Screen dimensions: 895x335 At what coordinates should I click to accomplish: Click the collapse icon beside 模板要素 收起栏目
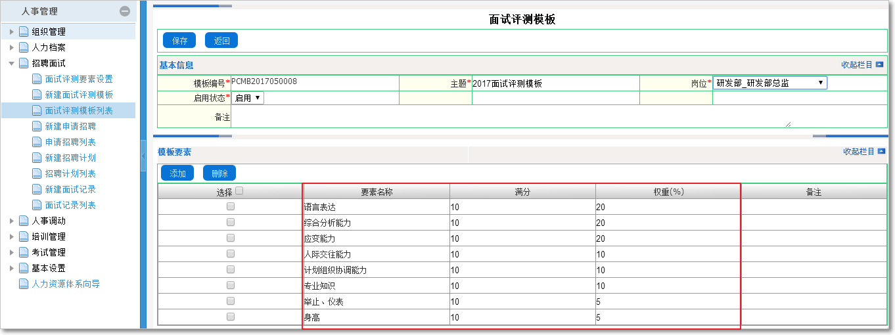881,151
